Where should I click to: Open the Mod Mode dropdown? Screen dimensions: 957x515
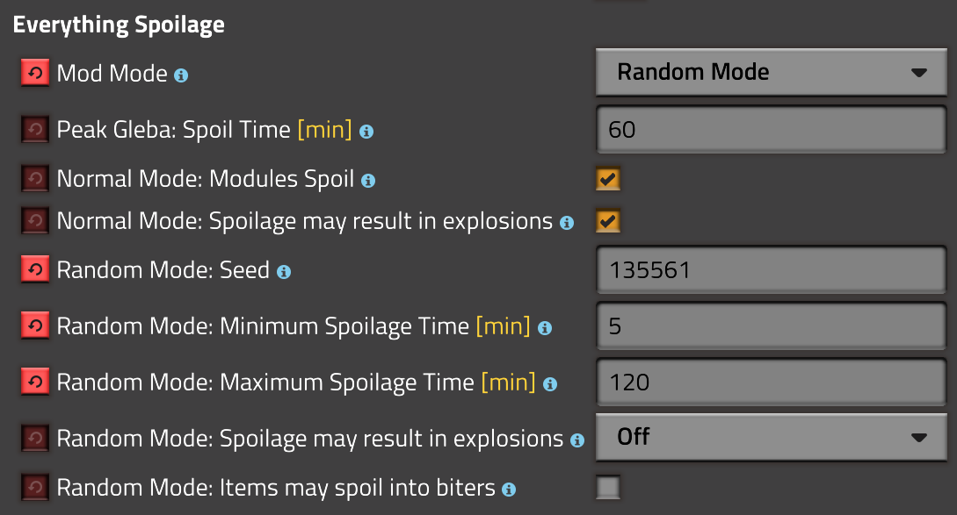[x=771, y=73]
